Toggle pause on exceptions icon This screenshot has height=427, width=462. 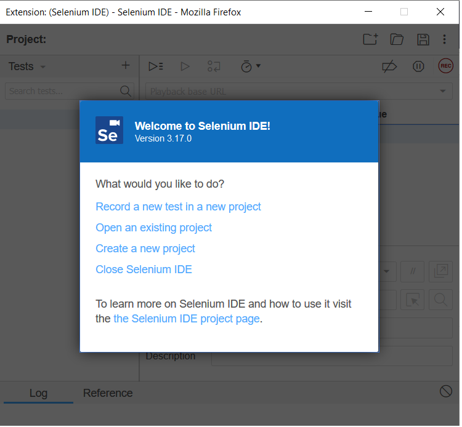coord(418,66)
